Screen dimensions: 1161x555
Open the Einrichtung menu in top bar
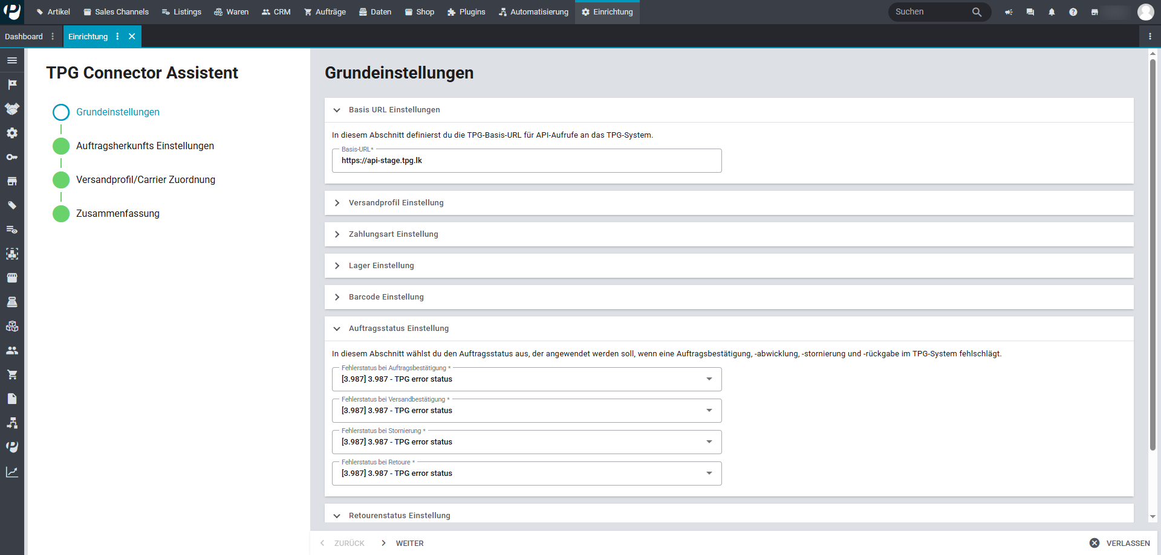pos(607,12)
